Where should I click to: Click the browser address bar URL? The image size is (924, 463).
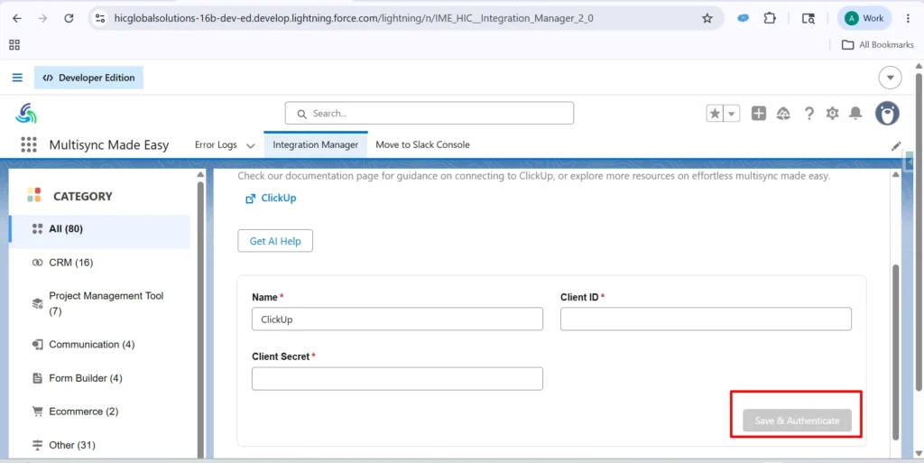[x=354, y=18]
